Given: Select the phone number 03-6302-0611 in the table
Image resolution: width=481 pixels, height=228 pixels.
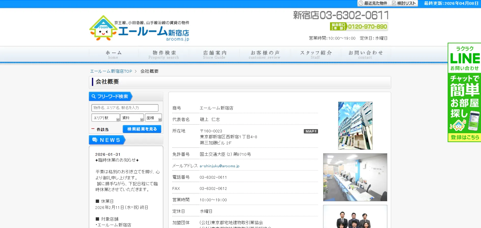Looking at the screenshot, I should tap(213, 177).
